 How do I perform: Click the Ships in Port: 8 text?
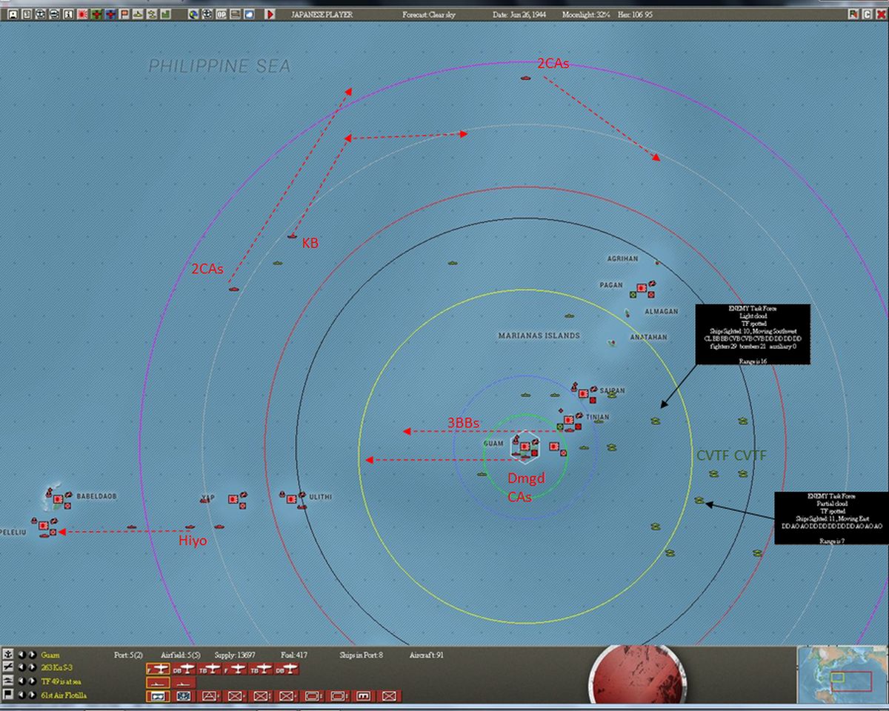[361, 655]
